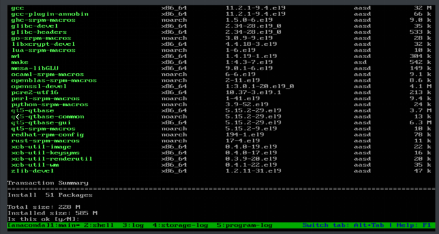The image size is (439, 234).
Task: Click the 6.3 M size value
Action: [420, 123]
